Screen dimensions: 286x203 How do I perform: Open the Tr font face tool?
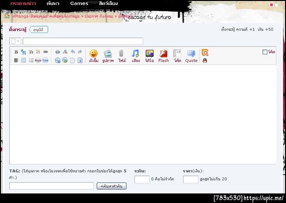(31, 52)
